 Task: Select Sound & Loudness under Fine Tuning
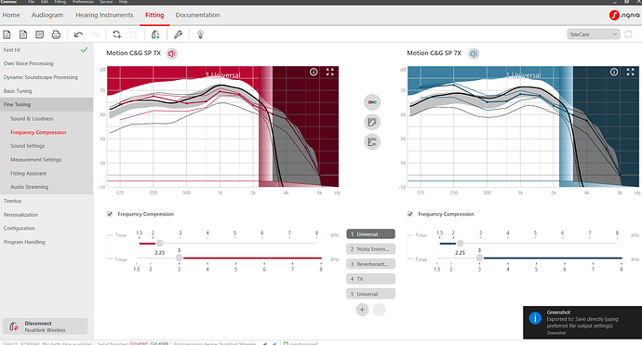tap(32, 119)
